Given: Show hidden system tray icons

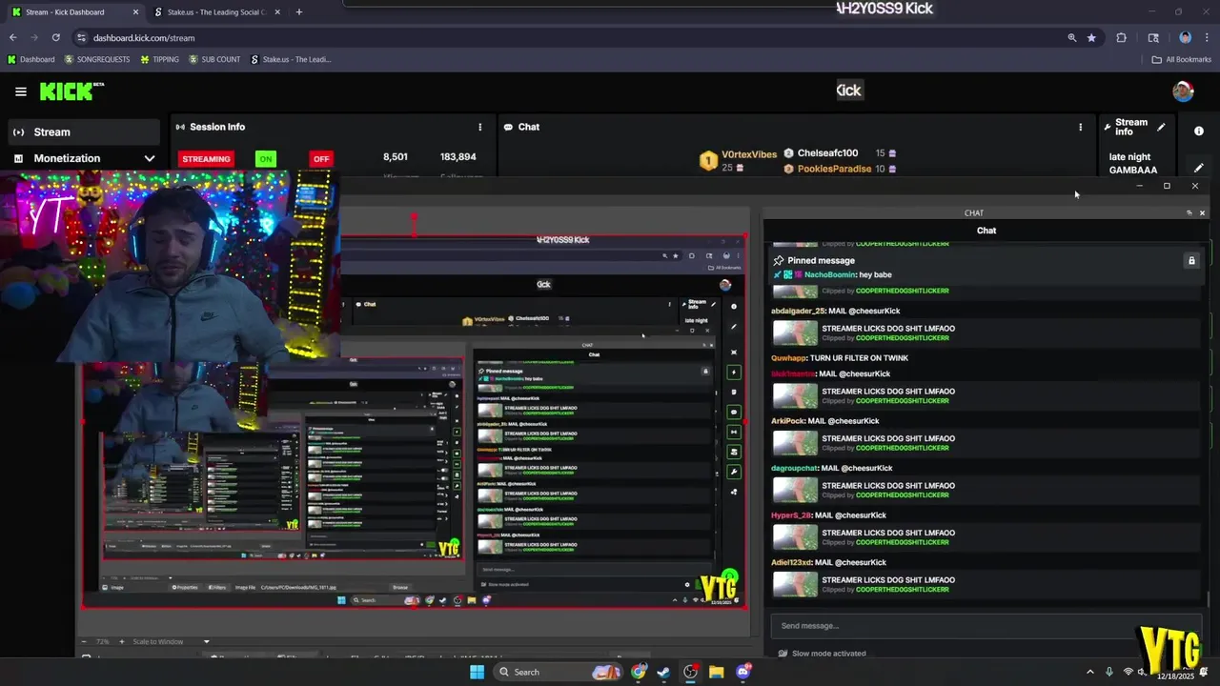Looking at the screenshot, I should pyautogui.click(x=1089, y=672).
